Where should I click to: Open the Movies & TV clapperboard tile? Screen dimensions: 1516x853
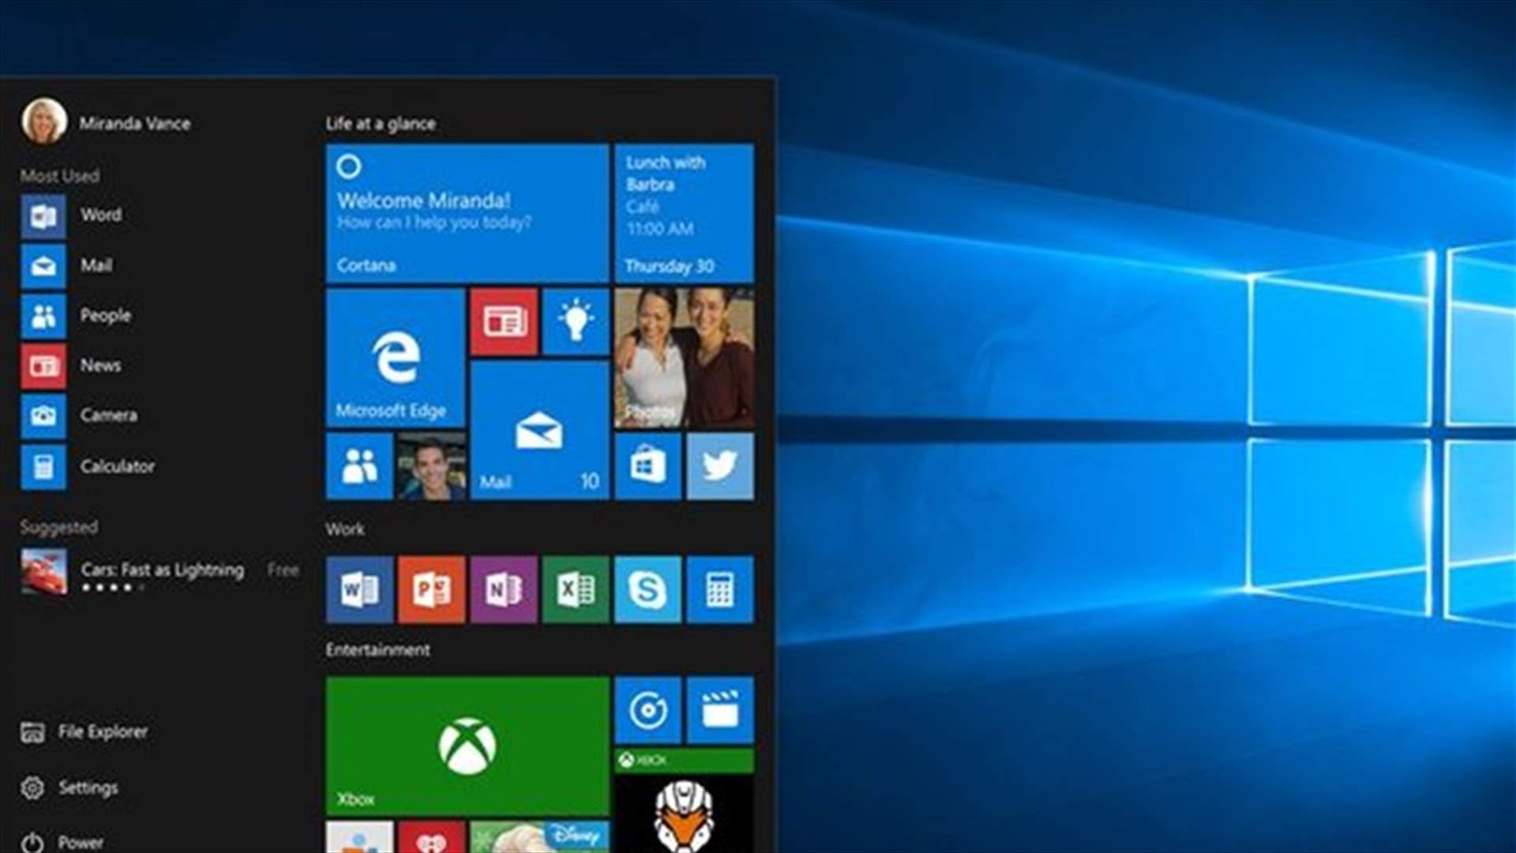pyautogui.click(x=720, y=710)
